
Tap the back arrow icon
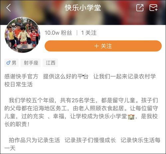click(9, 8)
